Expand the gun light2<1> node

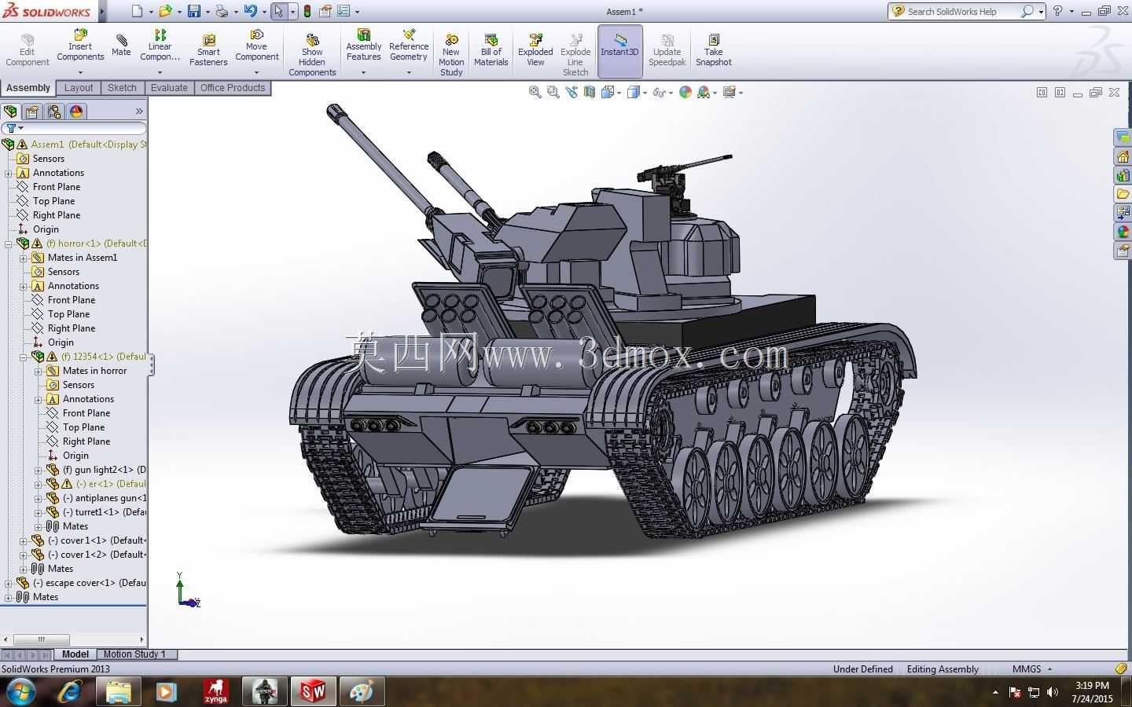[39, 470]
